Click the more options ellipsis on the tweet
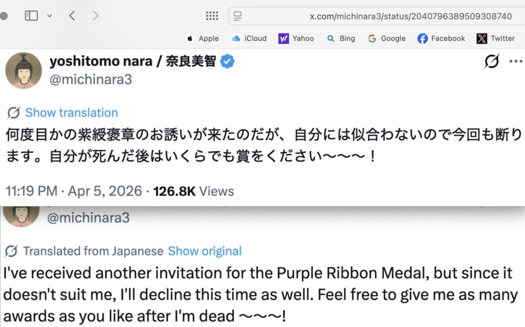 pyautogui.click(x=515, y=62)
